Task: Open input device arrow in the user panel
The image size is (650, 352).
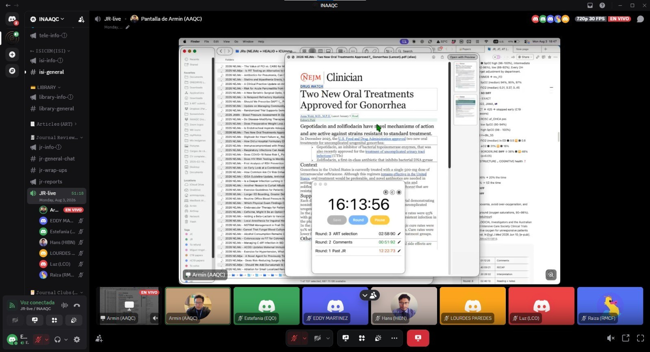Action: point(47,339)
